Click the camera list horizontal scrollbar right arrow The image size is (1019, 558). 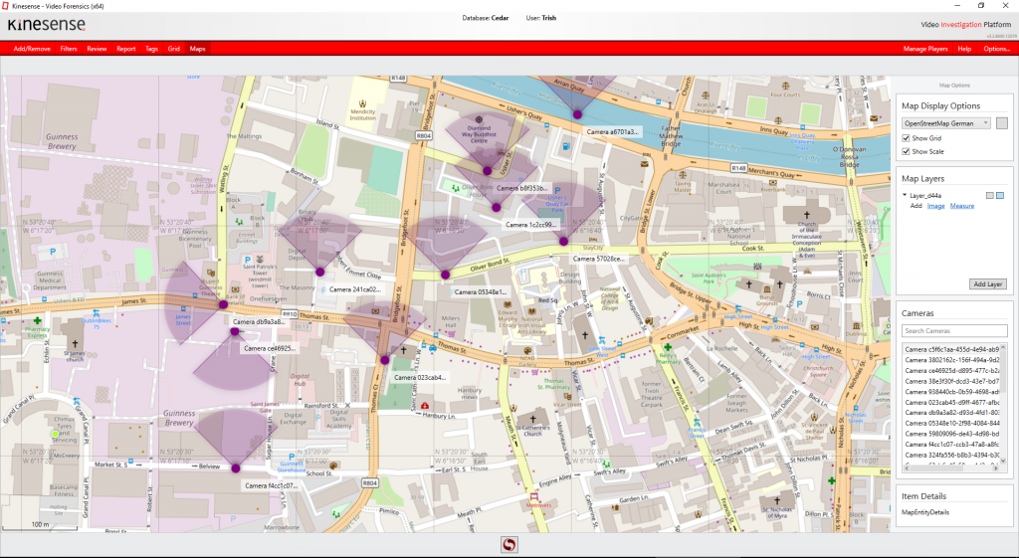997,467
